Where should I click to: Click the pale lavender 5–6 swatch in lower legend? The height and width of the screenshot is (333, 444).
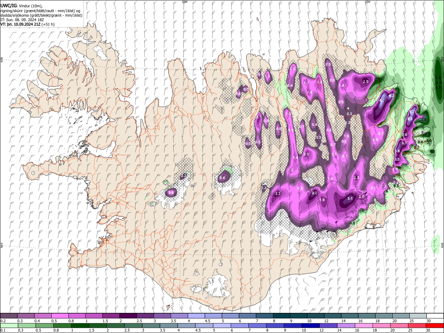tap(222, 325)
